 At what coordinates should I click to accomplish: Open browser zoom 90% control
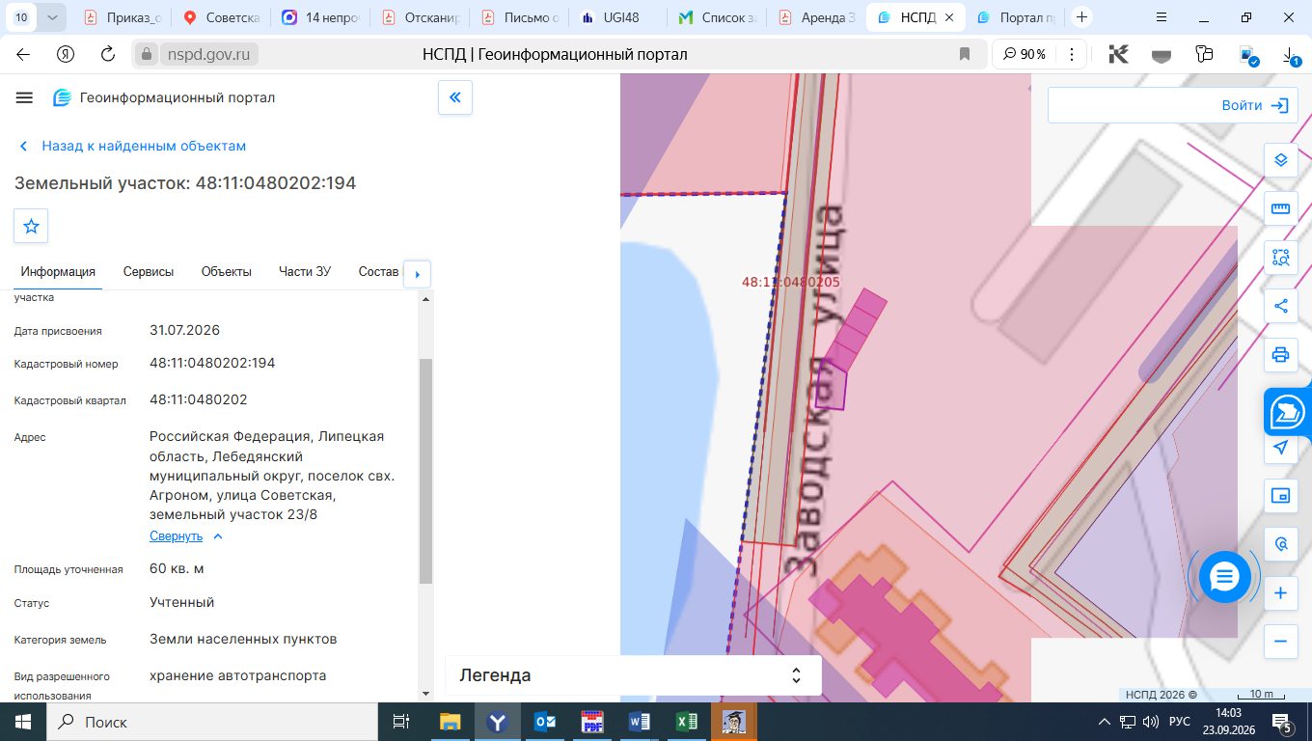click(1025, 54)
